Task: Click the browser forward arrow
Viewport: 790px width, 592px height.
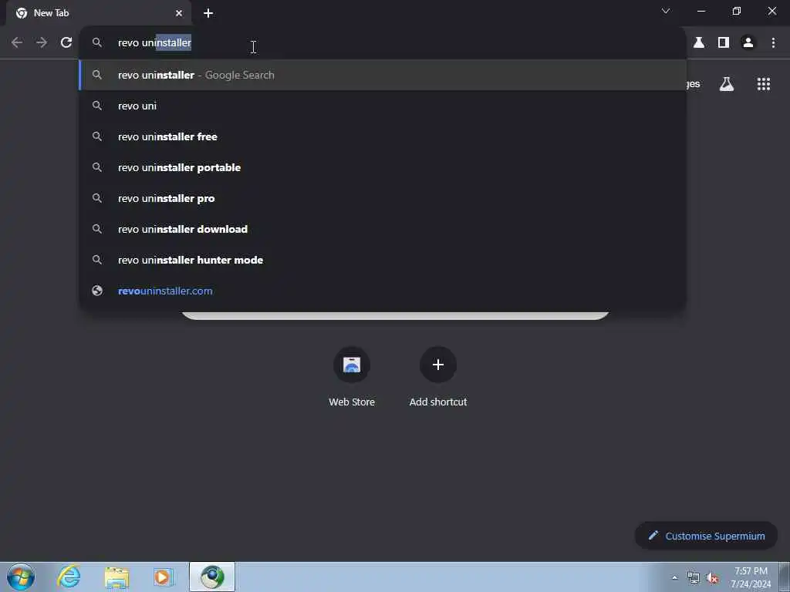Action: 42,43
